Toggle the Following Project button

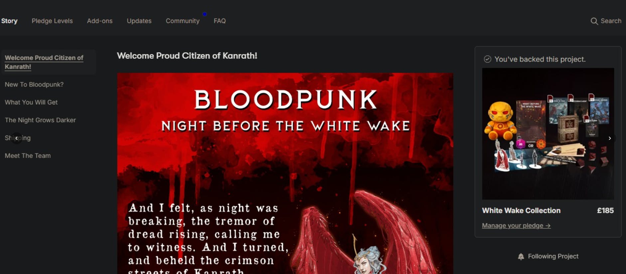coord(548,256)
